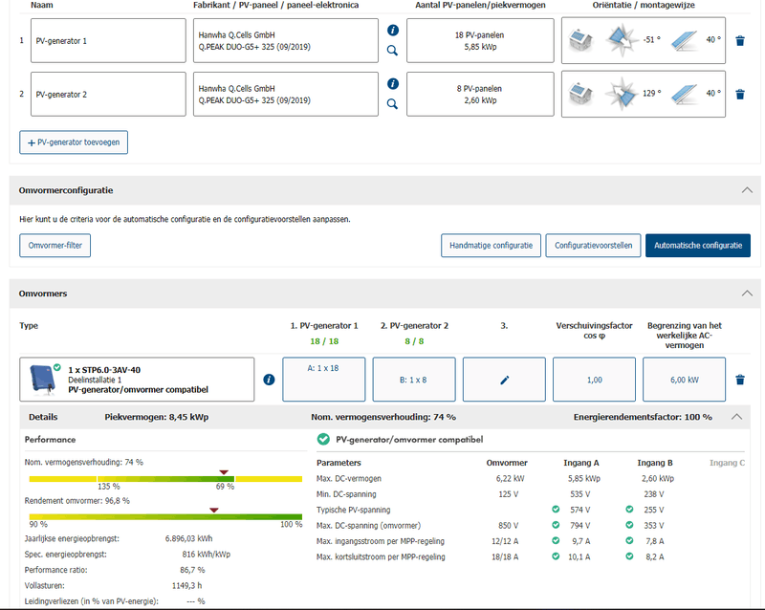The image size is (765, 610).
Task: Click info icon for PV-generator 1 panel
Action: pyautogui.click(x=392, y=31)
